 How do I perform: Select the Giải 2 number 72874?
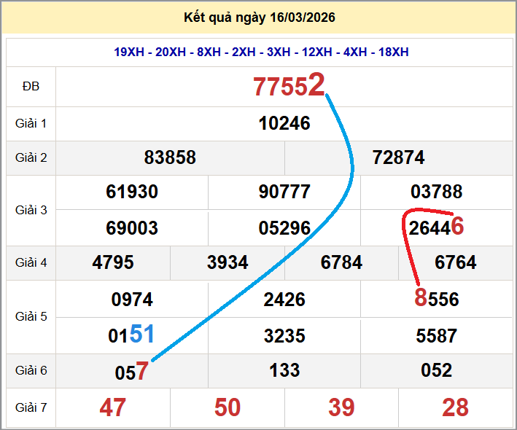pos(398,157)
